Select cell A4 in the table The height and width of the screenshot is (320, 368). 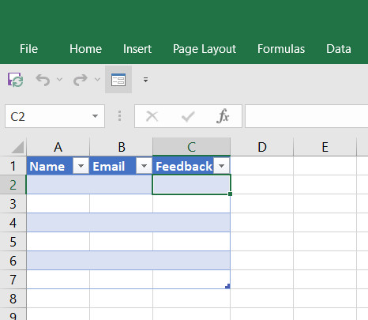(58, 223)
